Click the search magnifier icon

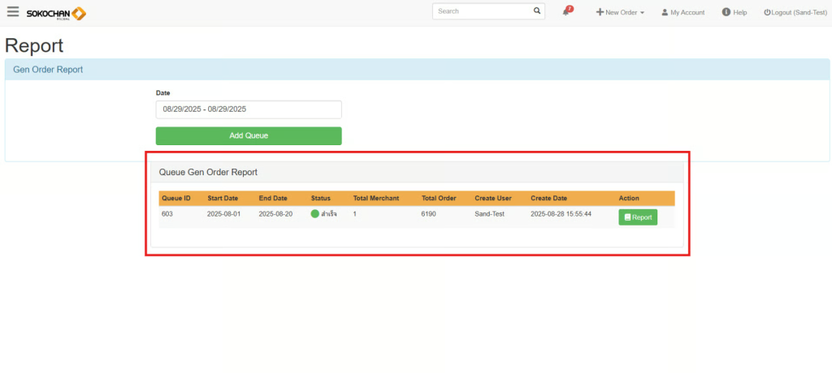(x=537, y=11)
